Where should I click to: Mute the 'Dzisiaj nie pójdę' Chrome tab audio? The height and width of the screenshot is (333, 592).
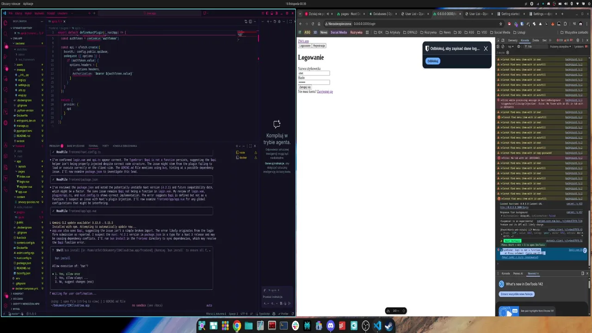coord(328,14)
